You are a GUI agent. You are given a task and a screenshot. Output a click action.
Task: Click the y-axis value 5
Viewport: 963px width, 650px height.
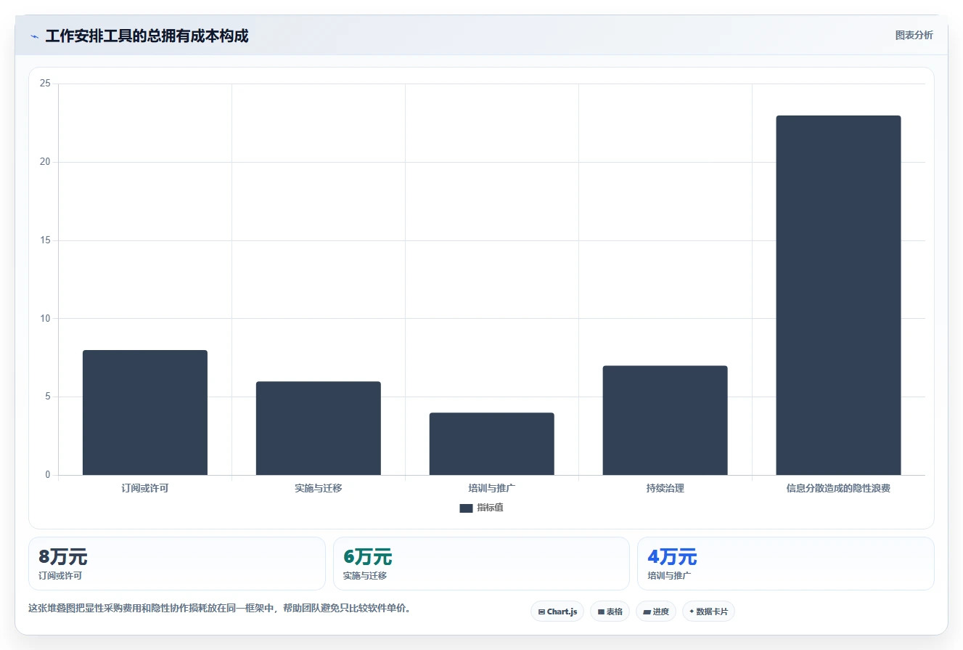point(48,397)
